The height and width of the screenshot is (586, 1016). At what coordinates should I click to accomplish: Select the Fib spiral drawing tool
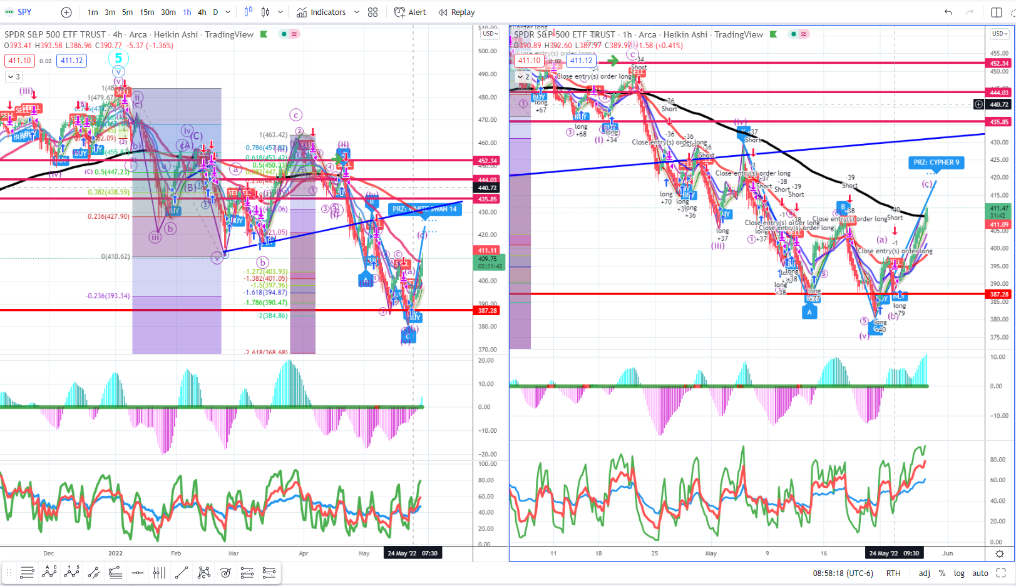click(225, 572)
